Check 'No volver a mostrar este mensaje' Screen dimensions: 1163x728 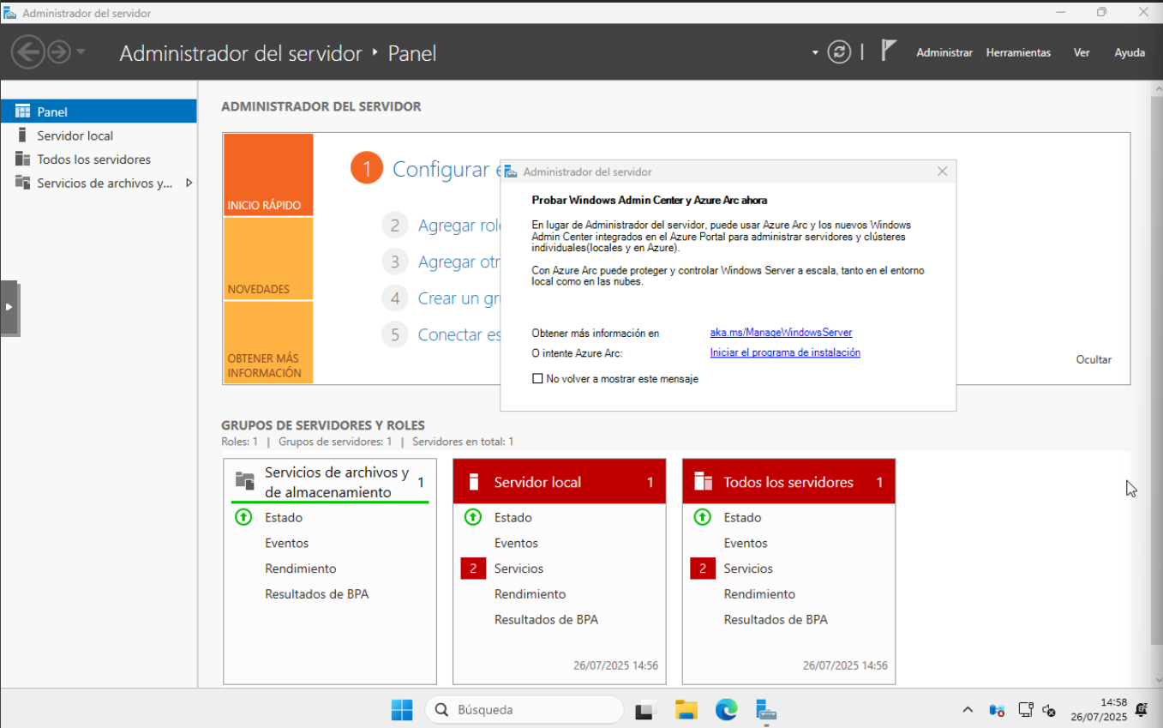click(x=538, y=379)
